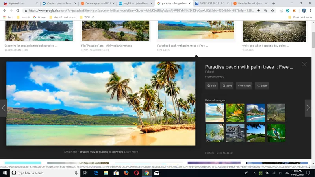The image size is (315, 177).
Task: Bookmark this page with the star icon
Action: [272, 11]
